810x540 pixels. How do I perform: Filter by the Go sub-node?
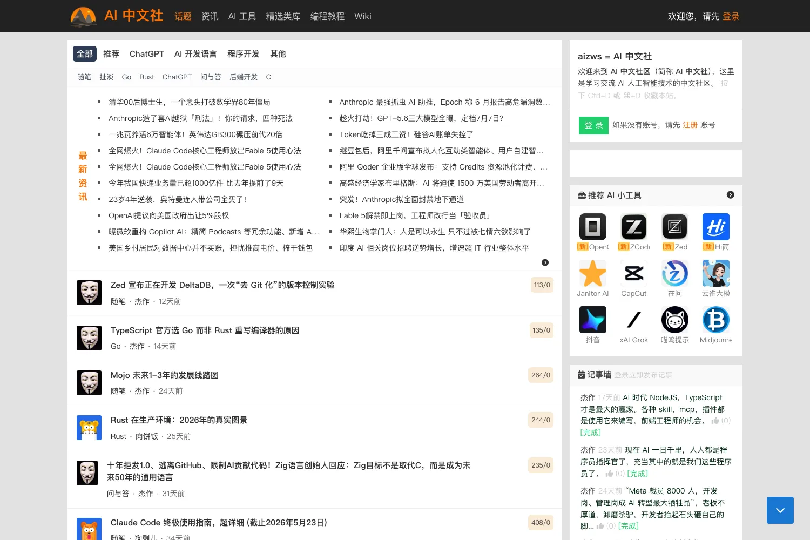click(126, 77)
